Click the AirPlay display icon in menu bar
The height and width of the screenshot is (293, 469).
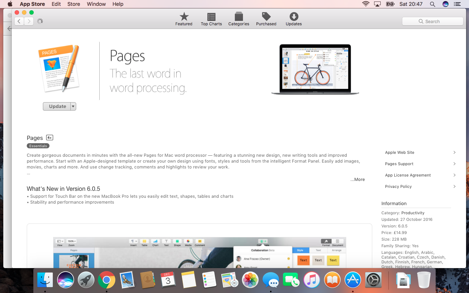point(377,4)
